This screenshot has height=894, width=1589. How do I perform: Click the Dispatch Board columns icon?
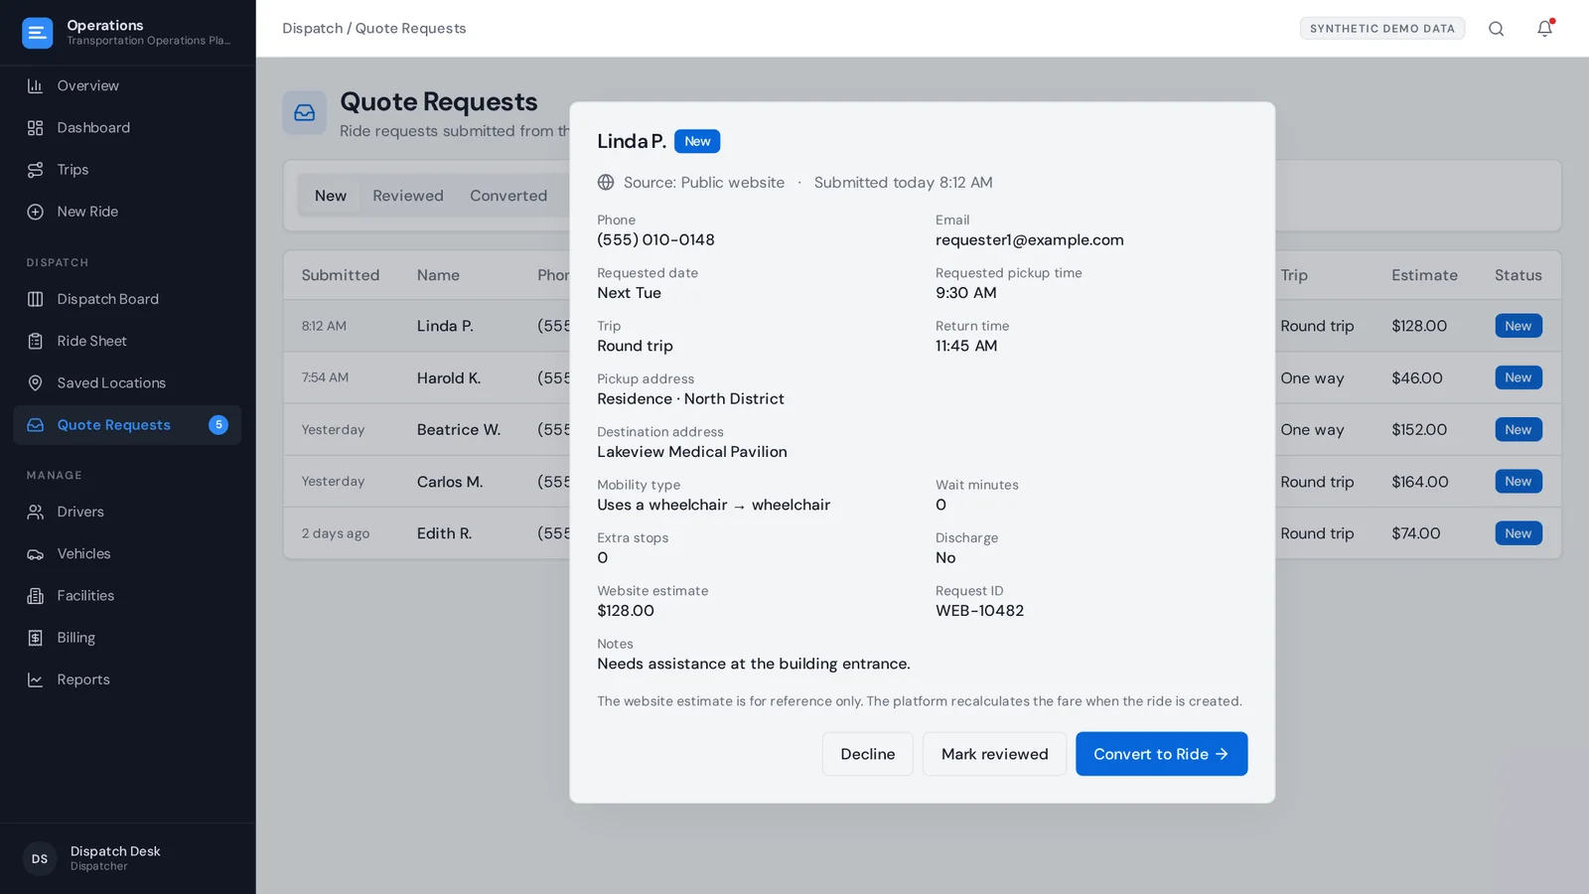point(35,299)
